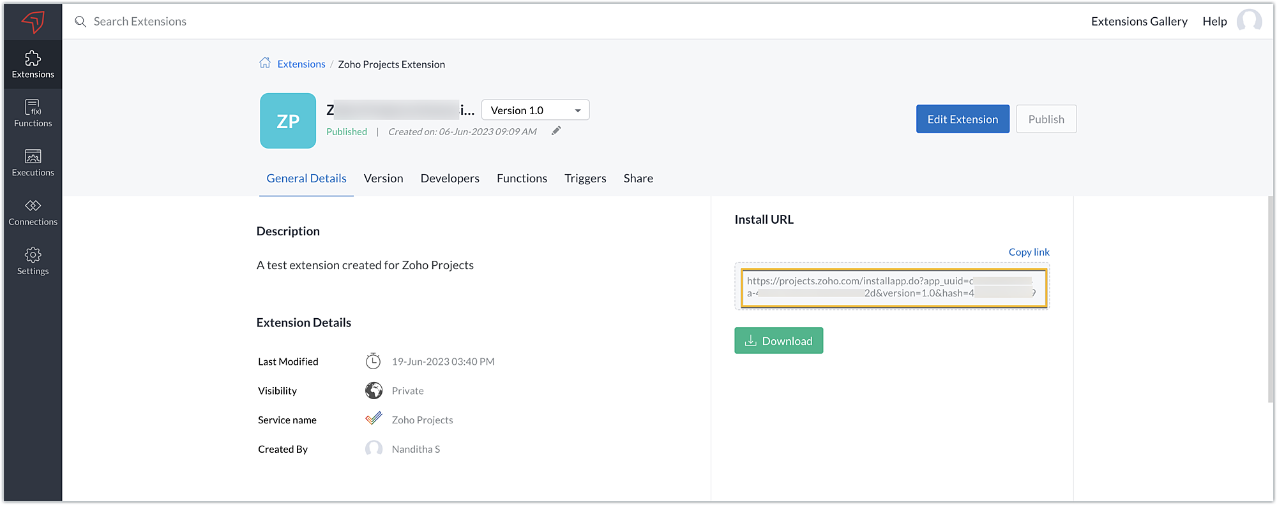Open the Help link

1214,21
